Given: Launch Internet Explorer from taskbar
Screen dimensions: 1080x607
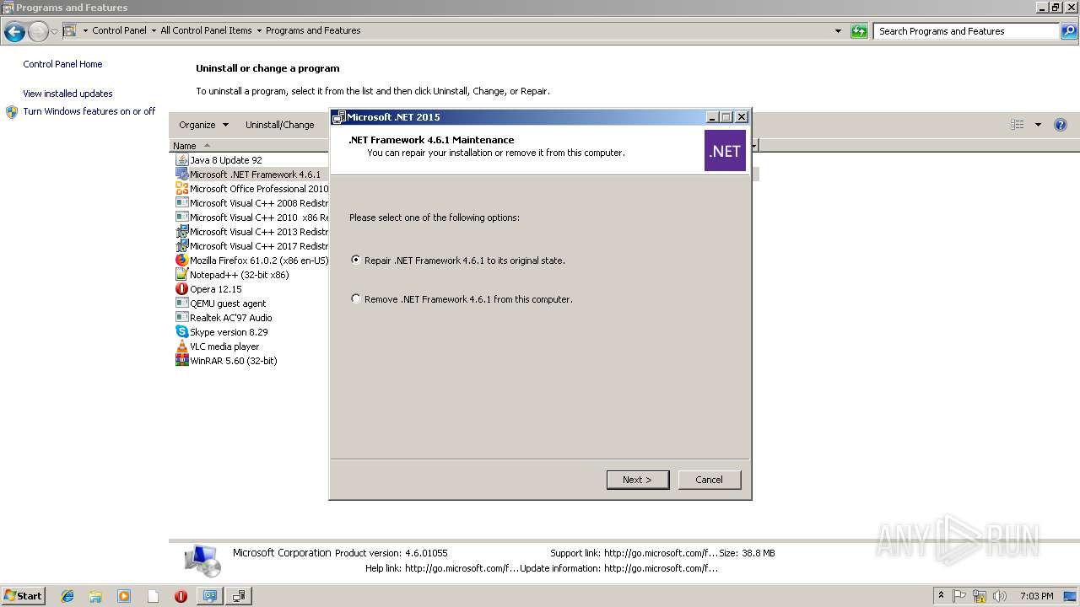Looking at the screenshot, I should (67, 596).
